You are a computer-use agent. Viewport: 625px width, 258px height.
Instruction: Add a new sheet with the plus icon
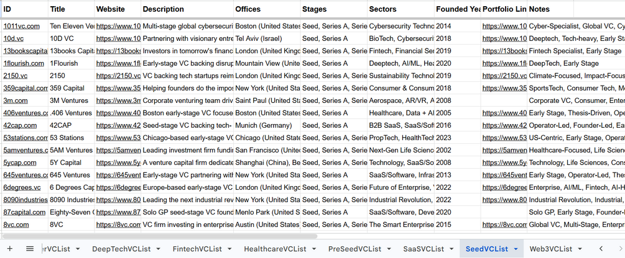point(10,249)
